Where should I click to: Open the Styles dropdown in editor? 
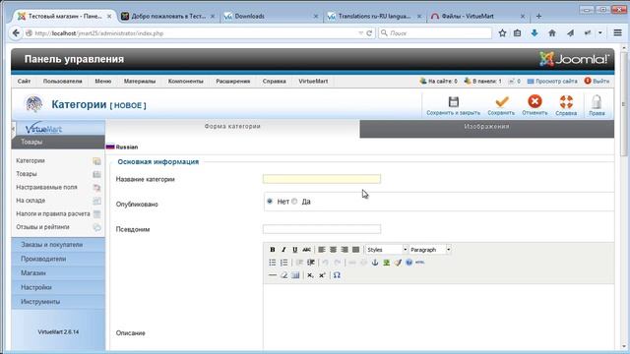pyautogui.click(x=387, y=250)
